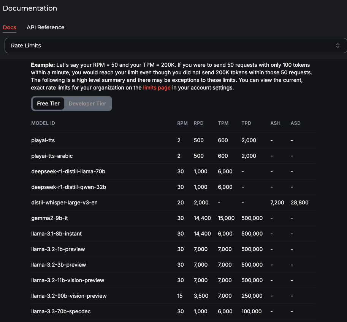Click the TPM column header

223,123
